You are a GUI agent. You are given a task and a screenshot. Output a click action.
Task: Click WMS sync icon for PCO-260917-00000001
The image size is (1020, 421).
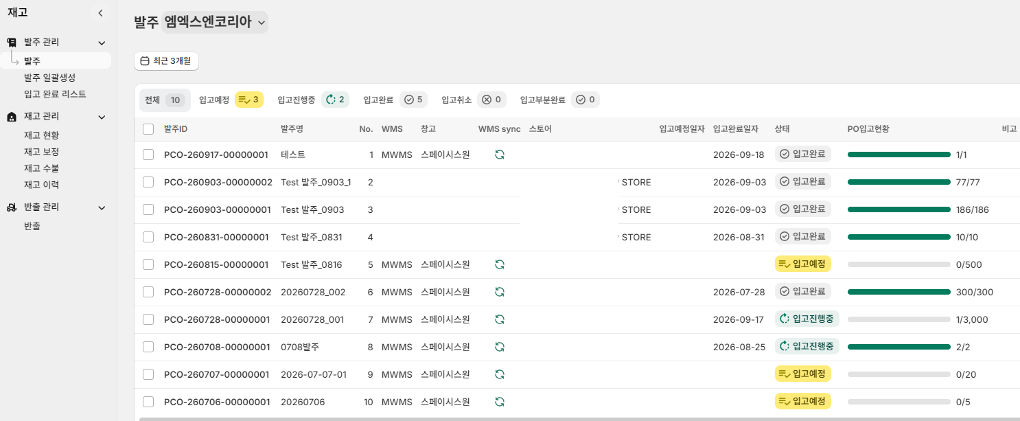click(x=500, y=155)
